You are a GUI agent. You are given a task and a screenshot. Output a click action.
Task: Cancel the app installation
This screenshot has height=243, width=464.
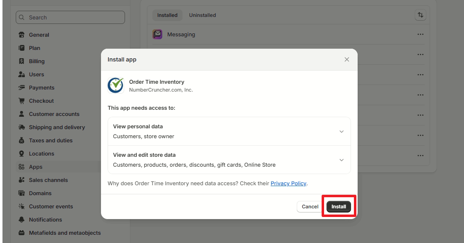point(310,207)
